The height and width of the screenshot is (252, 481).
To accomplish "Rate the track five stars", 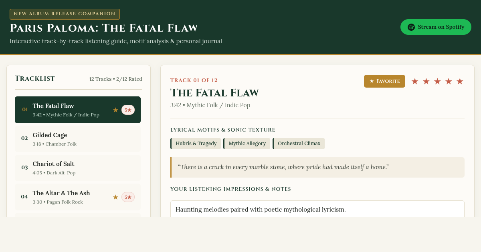I will 460,81.
